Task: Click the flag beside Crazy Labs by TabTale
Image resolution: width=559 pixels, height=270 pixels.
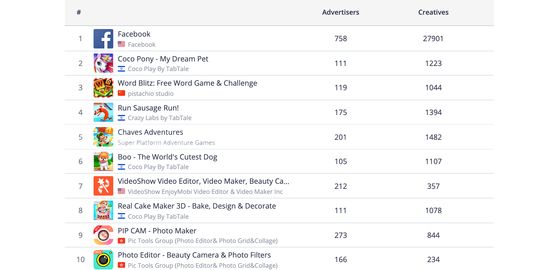Action: 121,118
